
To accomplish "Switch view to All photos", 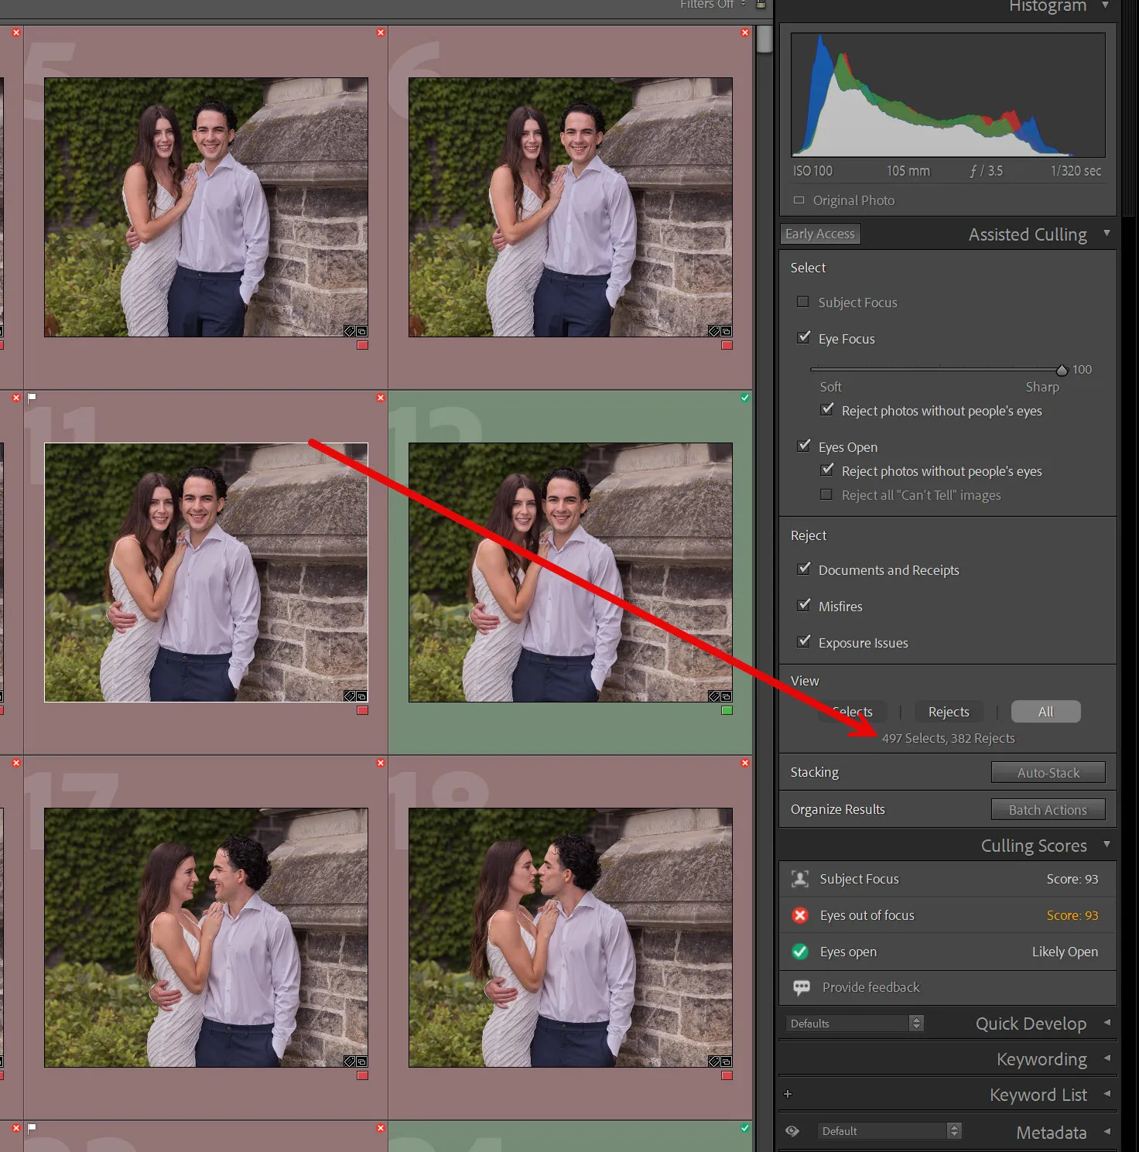I will pyautogui.click(x=1045, y=712).
